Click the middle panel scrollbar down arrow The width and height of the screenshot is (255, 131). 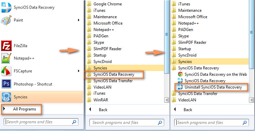[167, 100]
